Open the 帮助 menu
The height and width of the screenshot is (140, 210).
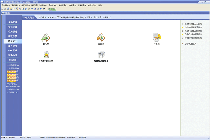coord(100,6)
